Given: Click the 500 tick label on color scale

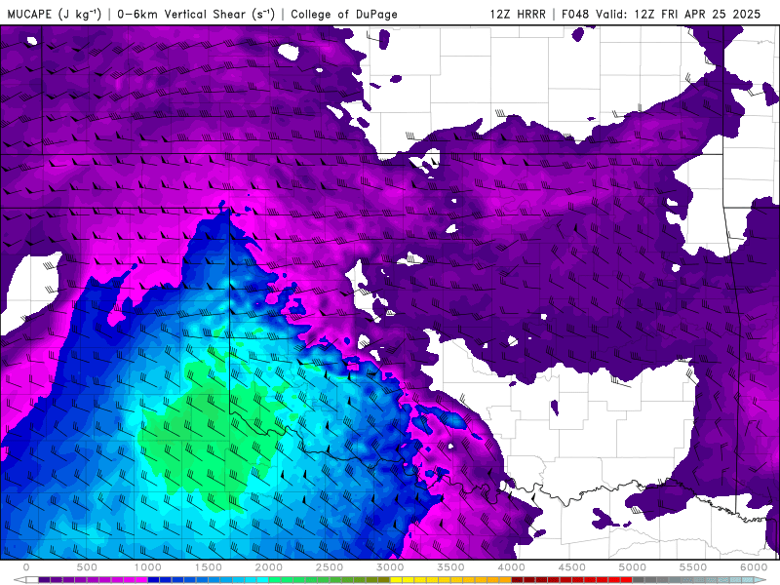Looking at the screenshot, I should tap(87, 567).
